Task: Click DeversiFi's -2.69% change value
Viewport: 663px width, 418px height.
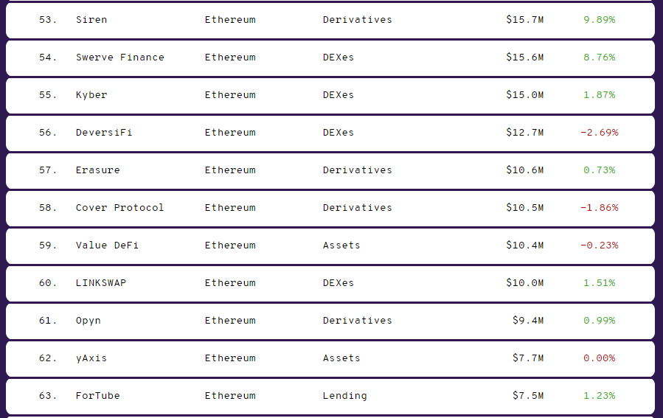Action: 599,133
